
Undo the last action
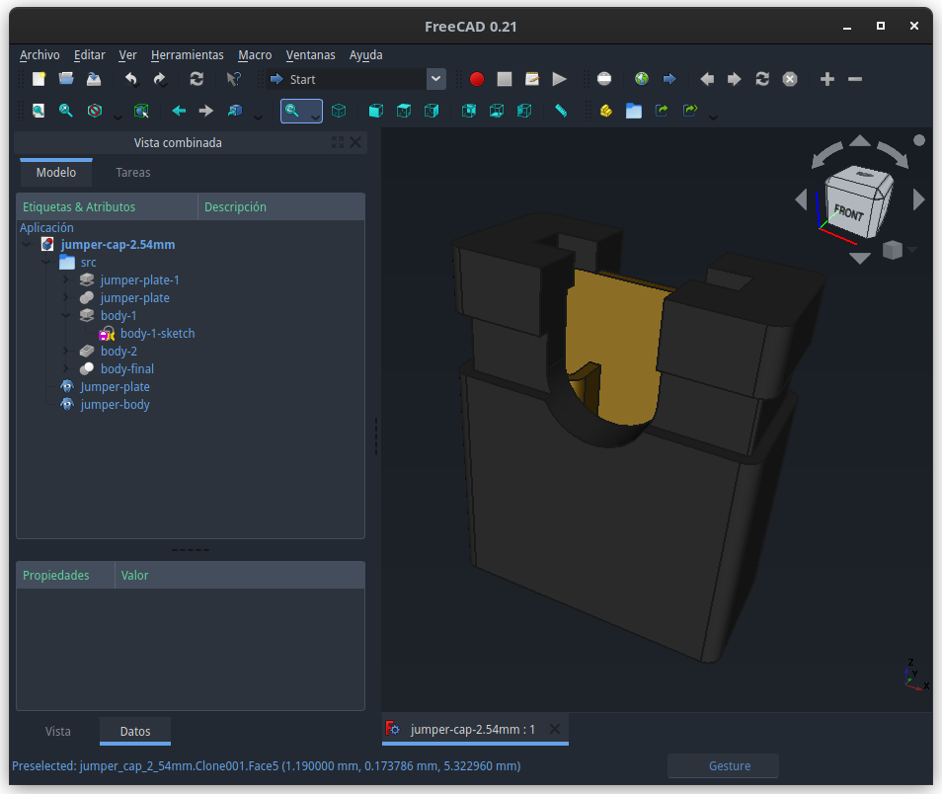pyautogui.click(x=131, y=79)
